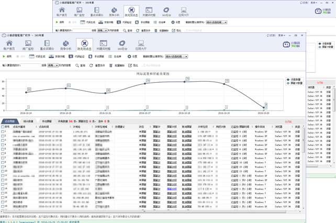The height and width of the screenshot is (223, 336).
Task: Tick the checkbox in first table row
Action: (2, 131)
